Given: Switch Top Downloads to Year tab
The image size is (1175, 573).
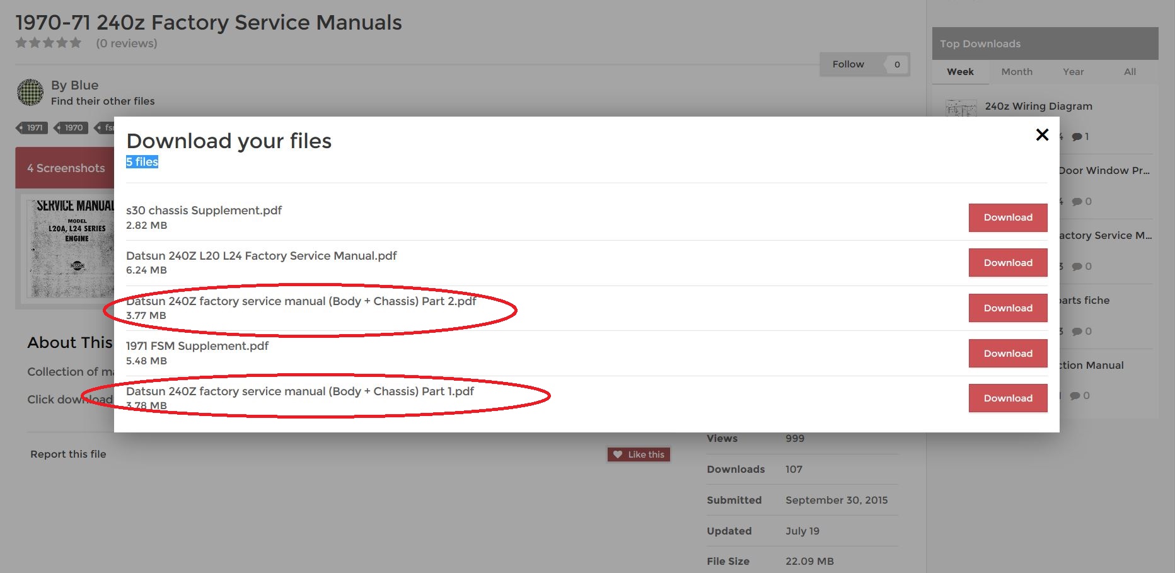Looking at the screenshot, I should [1074, 72].
